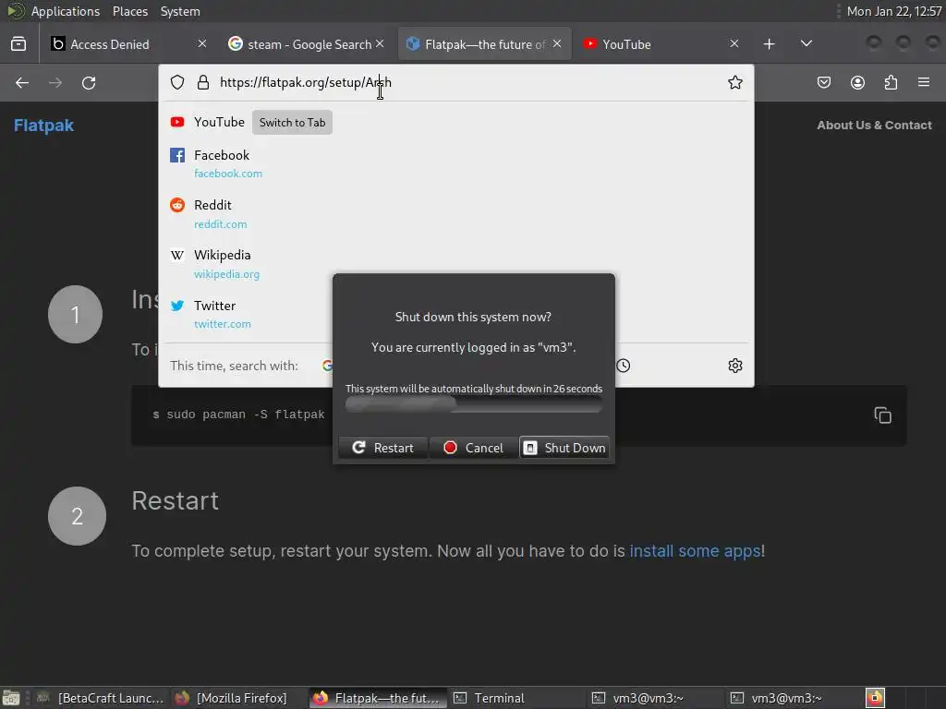Screen dimensions: 946x709
Task: Search with Google engine icon
Action: click(326, 366)
